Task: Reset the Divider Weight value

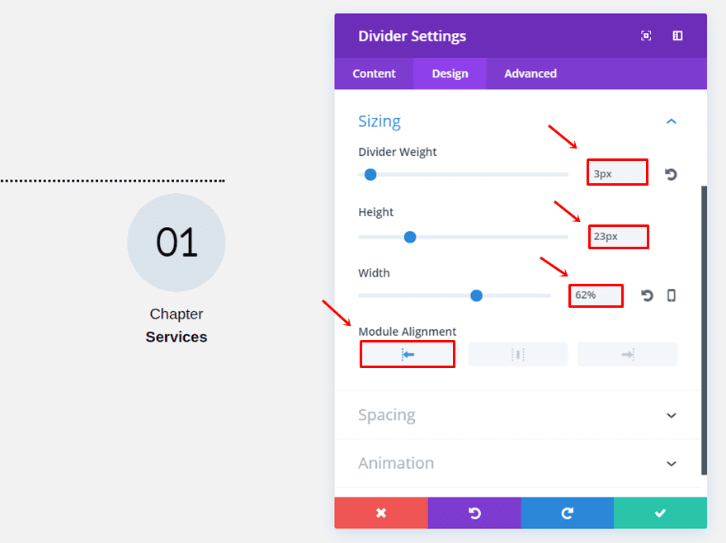Action: 671,174
